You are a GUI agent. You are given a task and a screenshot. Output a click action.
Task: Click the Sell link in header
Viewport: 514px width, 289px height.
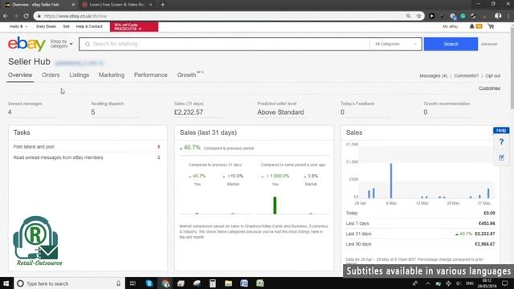coord(66,26)
